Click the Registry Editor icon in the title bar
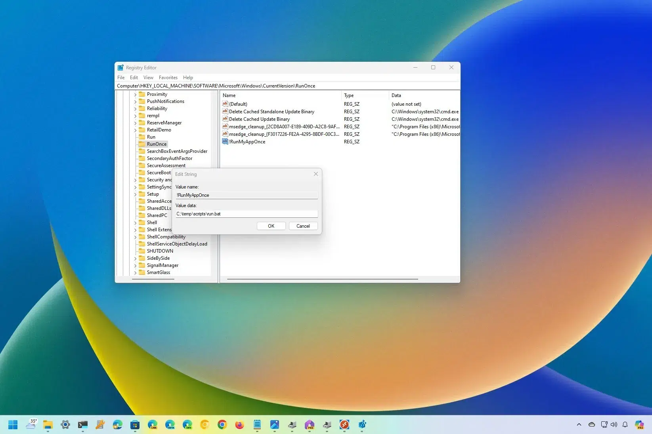This screenshot has width=652, height=434. point(120,67)
